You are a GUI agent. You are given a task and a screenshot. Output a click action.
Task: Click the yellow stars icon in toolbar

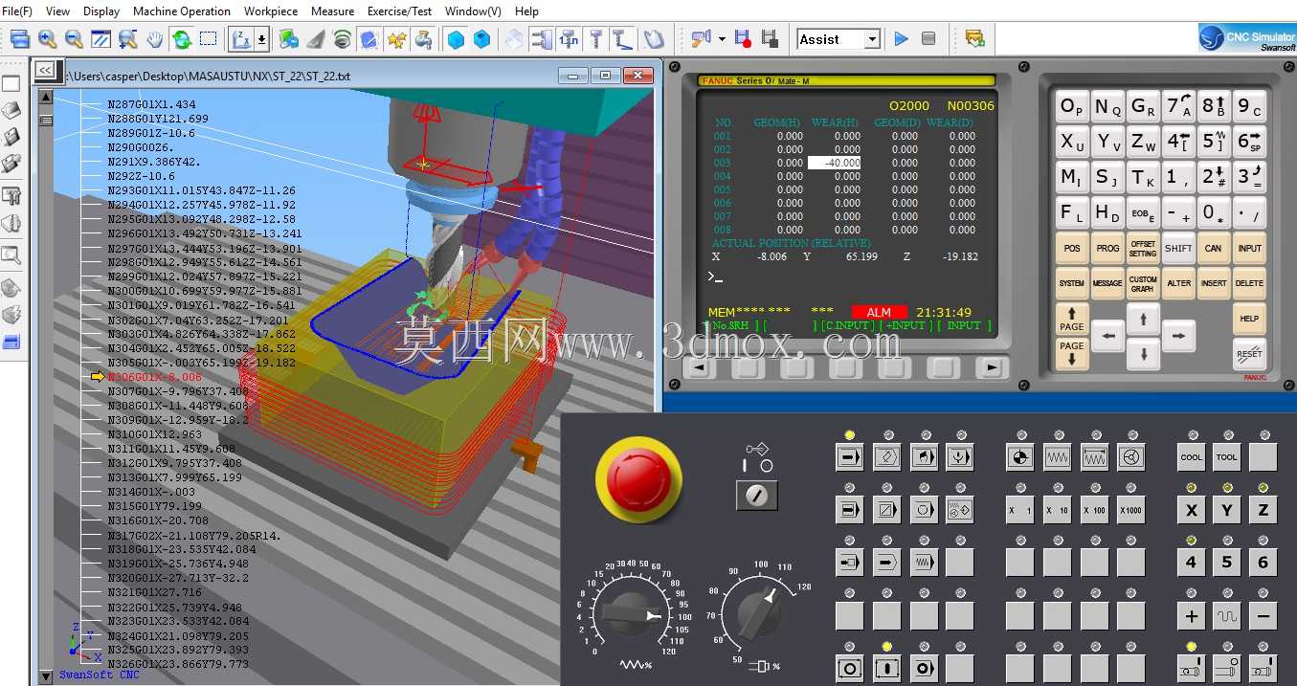[x=395, y=39]
